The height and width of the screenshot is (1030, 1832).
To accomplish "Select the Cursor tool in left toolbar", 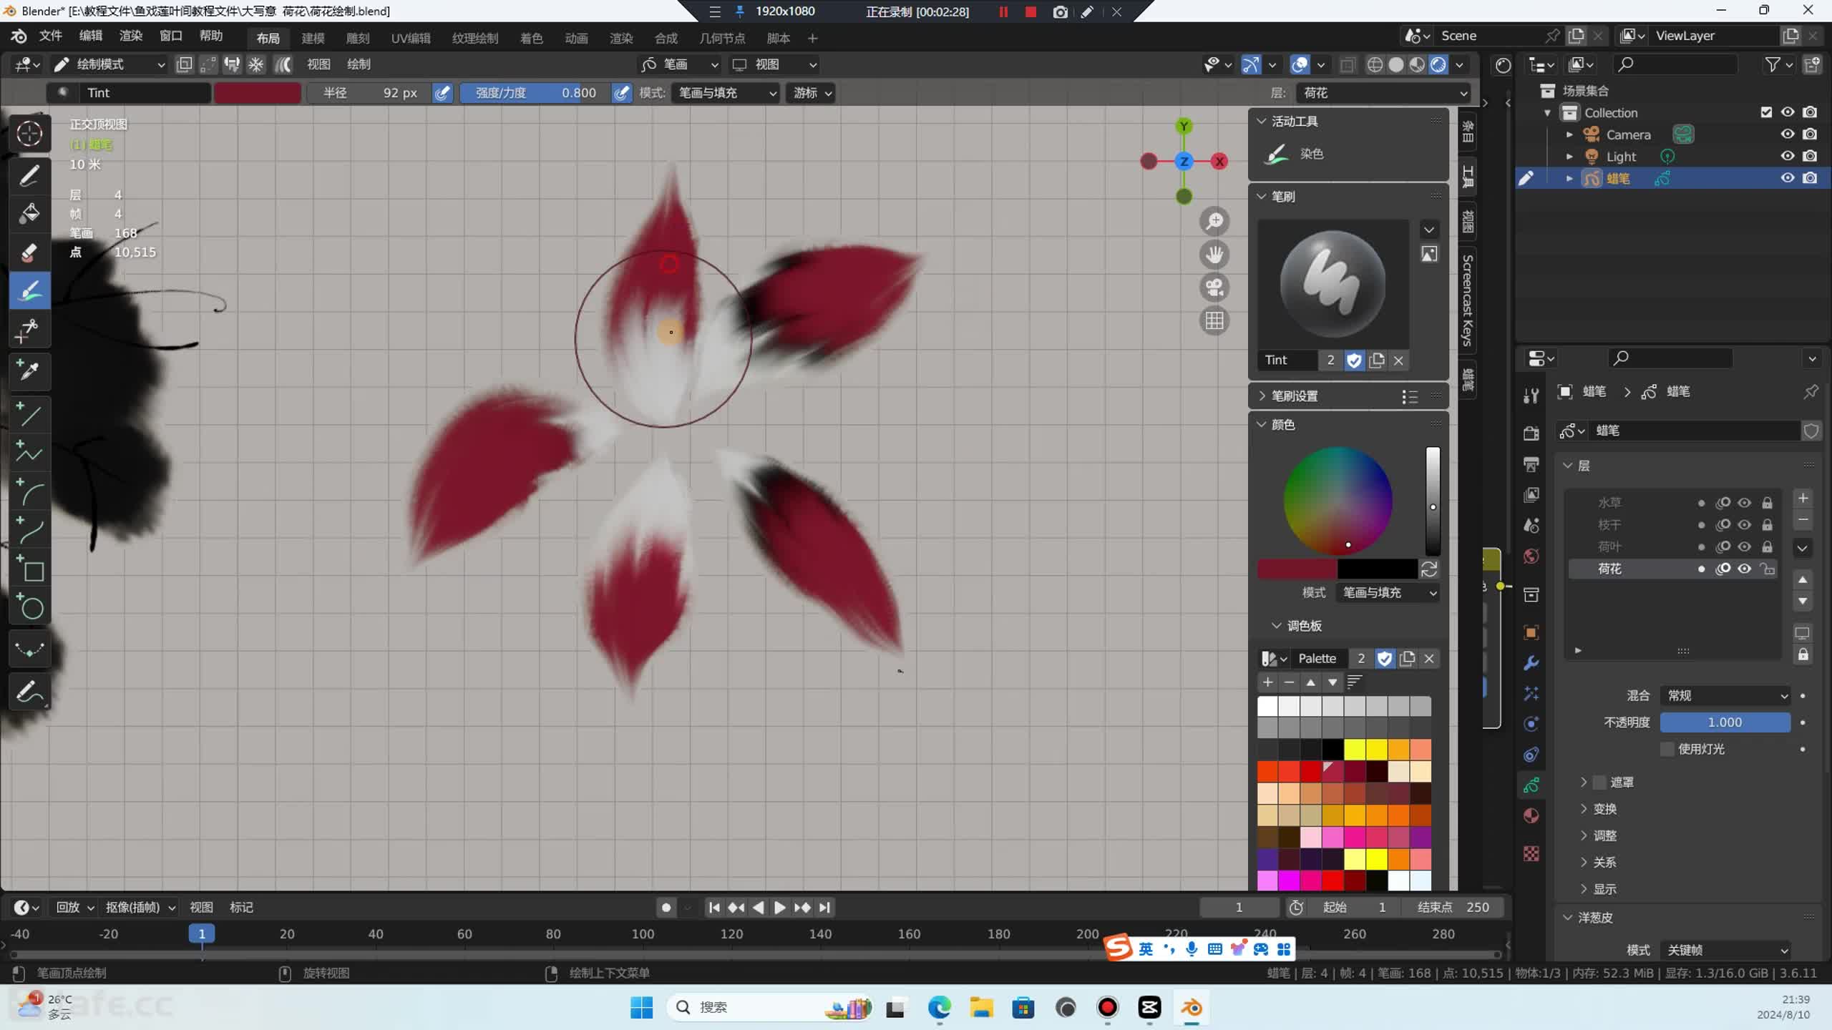I will coord(29,134).
